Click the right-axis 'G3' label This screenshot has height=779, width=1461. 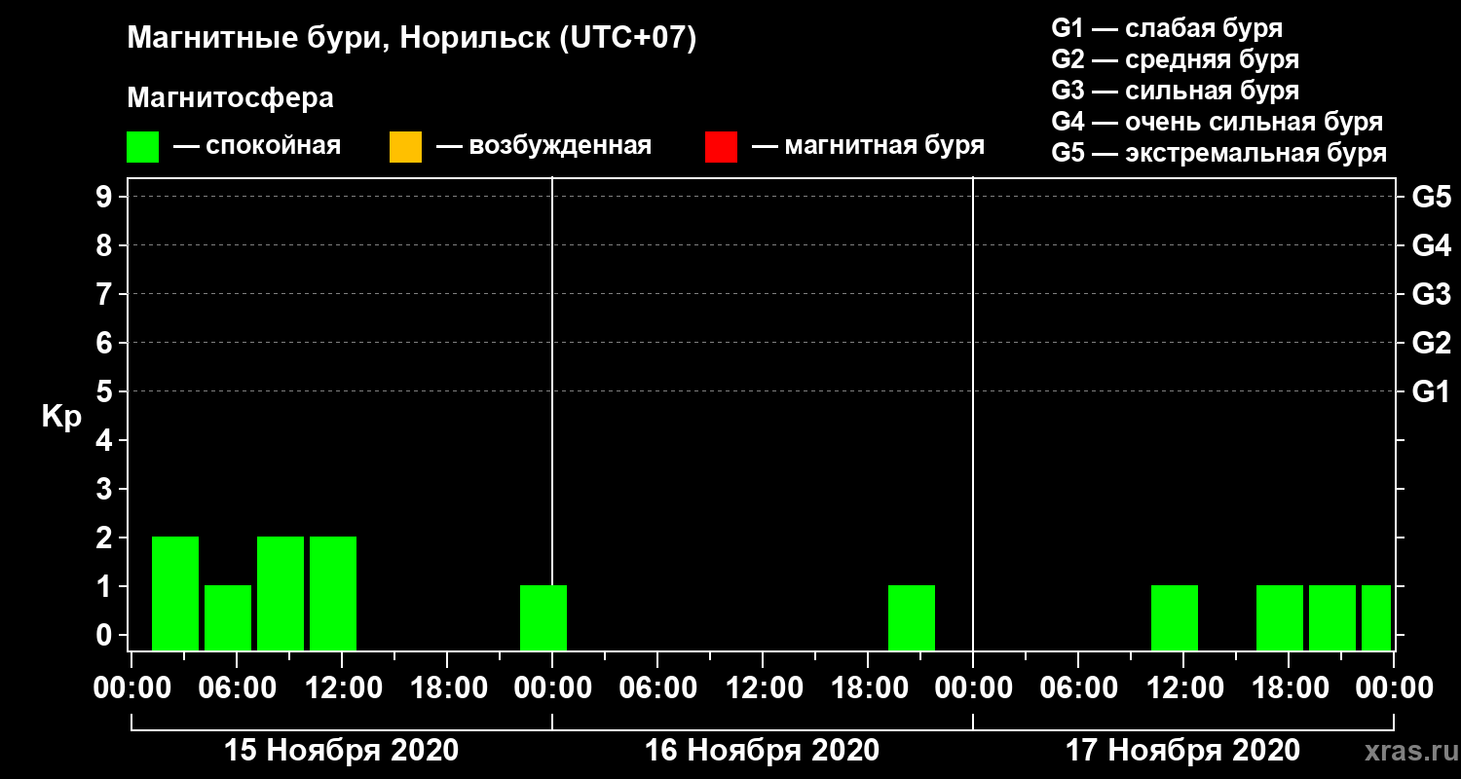[x=1432, y=294]
